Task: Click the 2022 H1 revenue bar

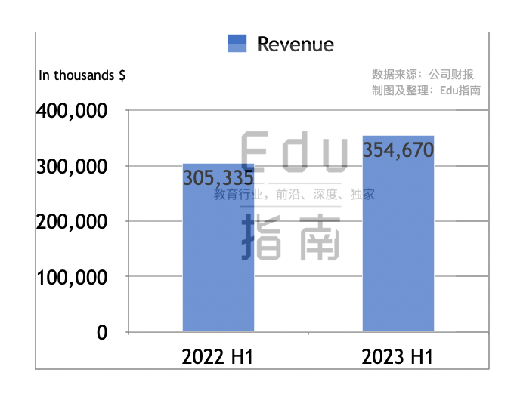Action: [x=218, y=247]
